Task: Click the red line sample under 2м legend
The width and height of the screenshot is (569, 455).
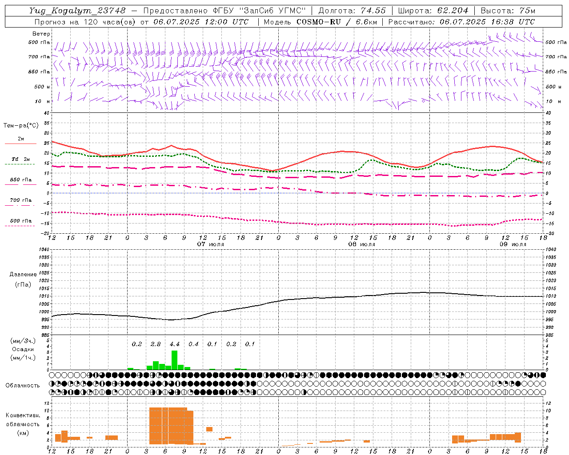Action: [21, 144]
